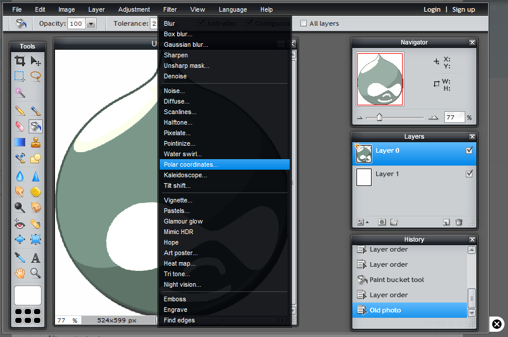Select the Paint bucket tool history state
Viewport: 508px width, 337px height.
[x=410, y=280]
